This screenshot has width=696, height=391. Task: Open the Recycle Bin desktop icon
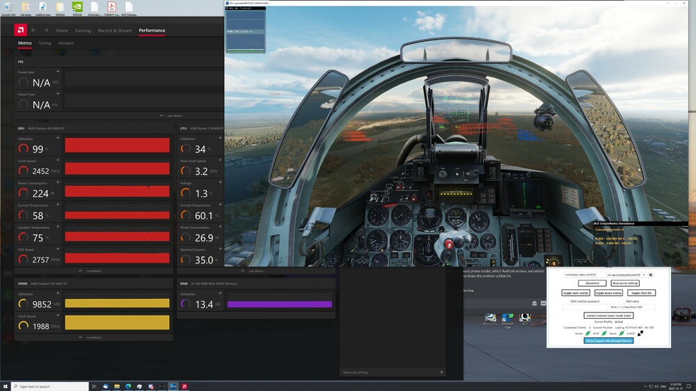(8, 8)
